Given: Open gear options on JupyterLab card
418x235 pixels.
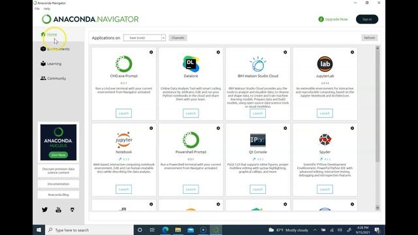Looking at the screenshot, I should (x=352, y=52).
